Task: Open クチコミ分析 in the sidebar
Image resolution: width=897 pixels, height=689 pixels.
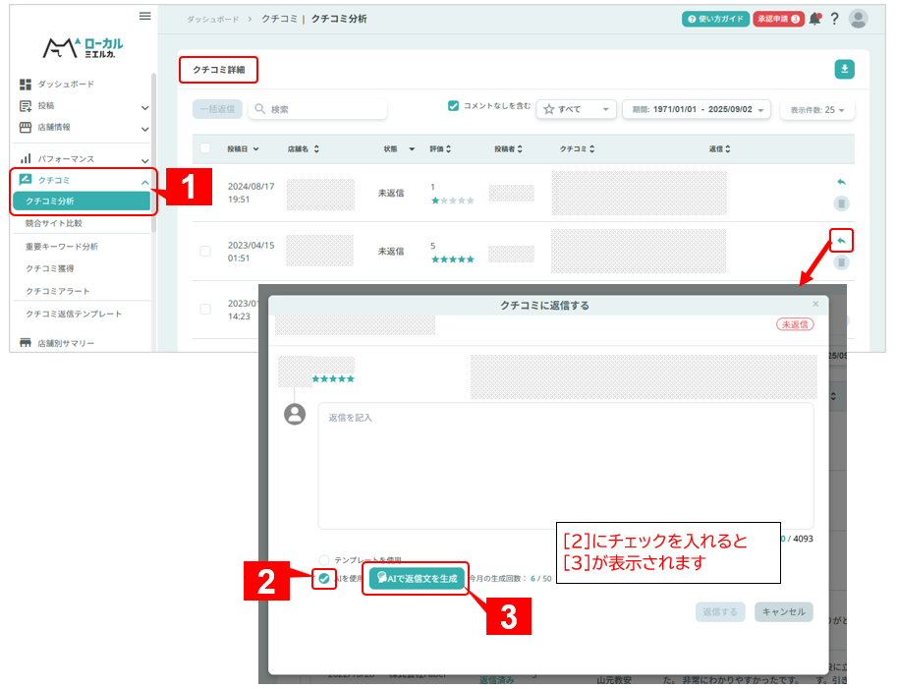Action: tap(82, 201)
